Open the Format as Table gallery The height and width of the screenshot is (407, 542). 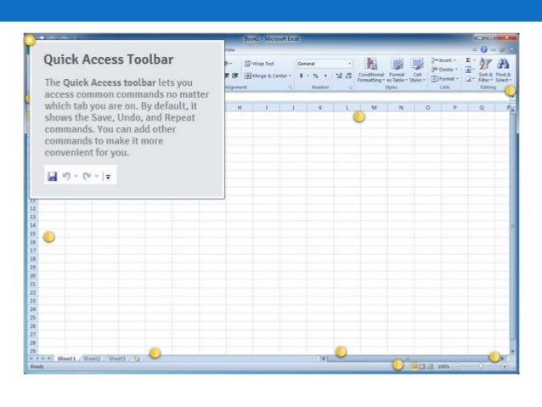click(x=397, y=71)
